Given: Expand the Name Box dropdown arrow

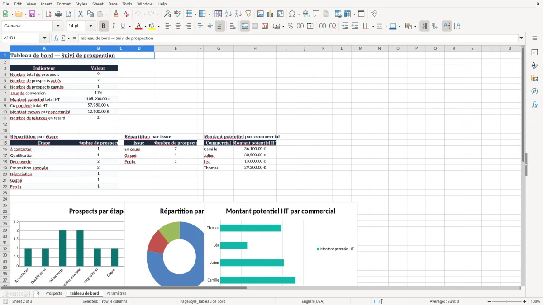Looking at the screenshot, I should click(x=44, y=38).
